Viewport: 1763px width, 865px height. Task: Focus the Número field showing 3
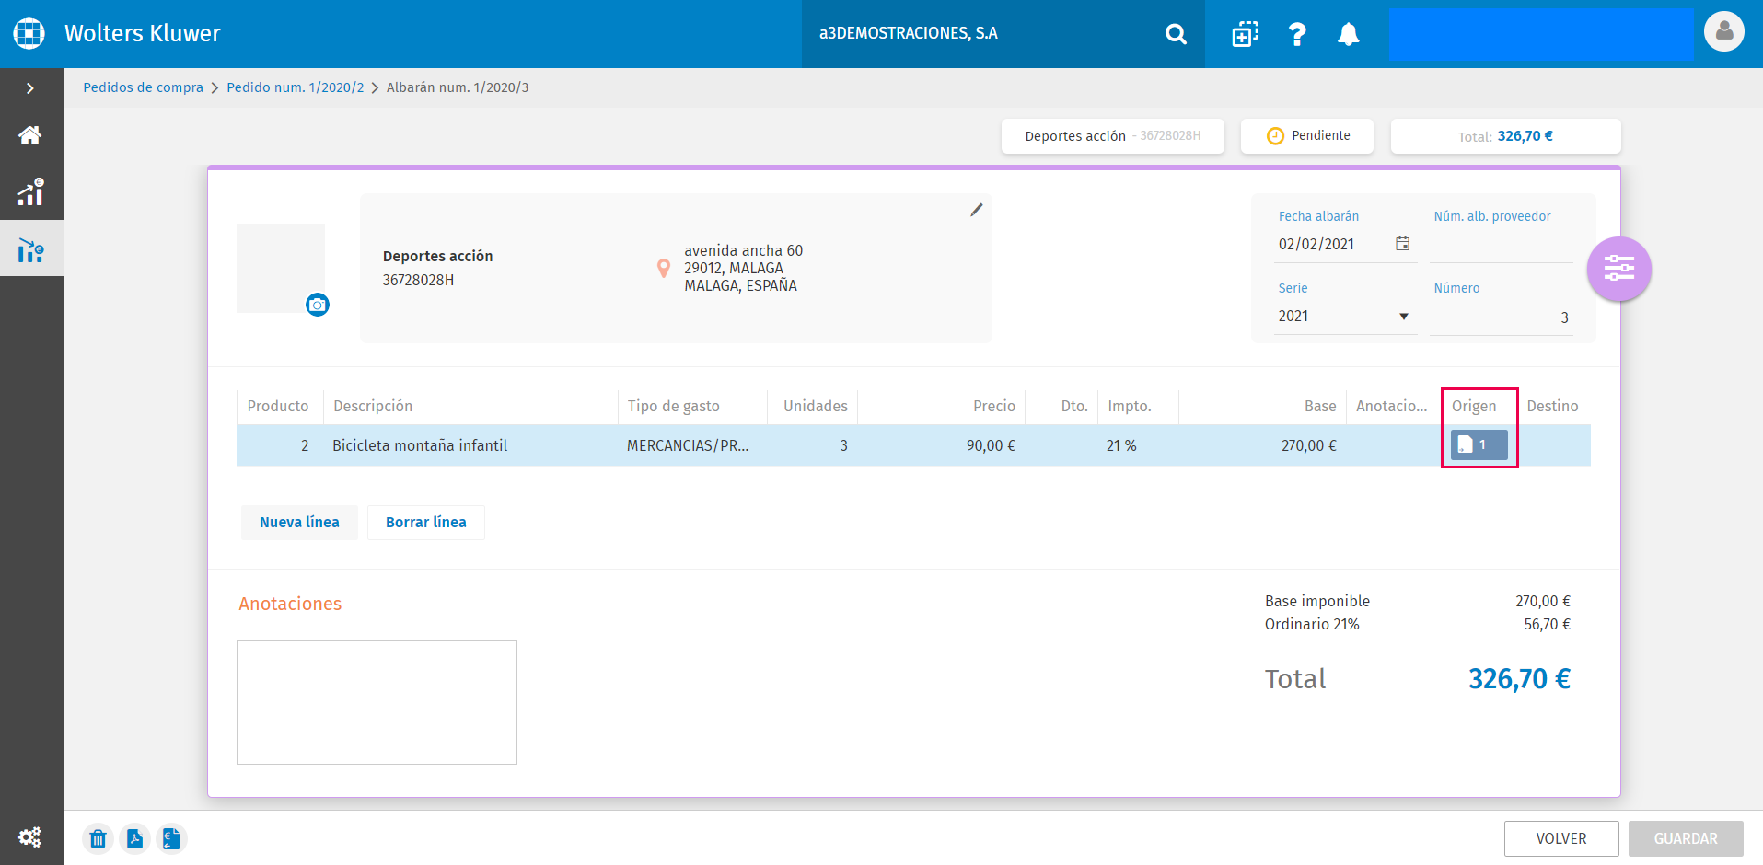[x=1501, y=317]
